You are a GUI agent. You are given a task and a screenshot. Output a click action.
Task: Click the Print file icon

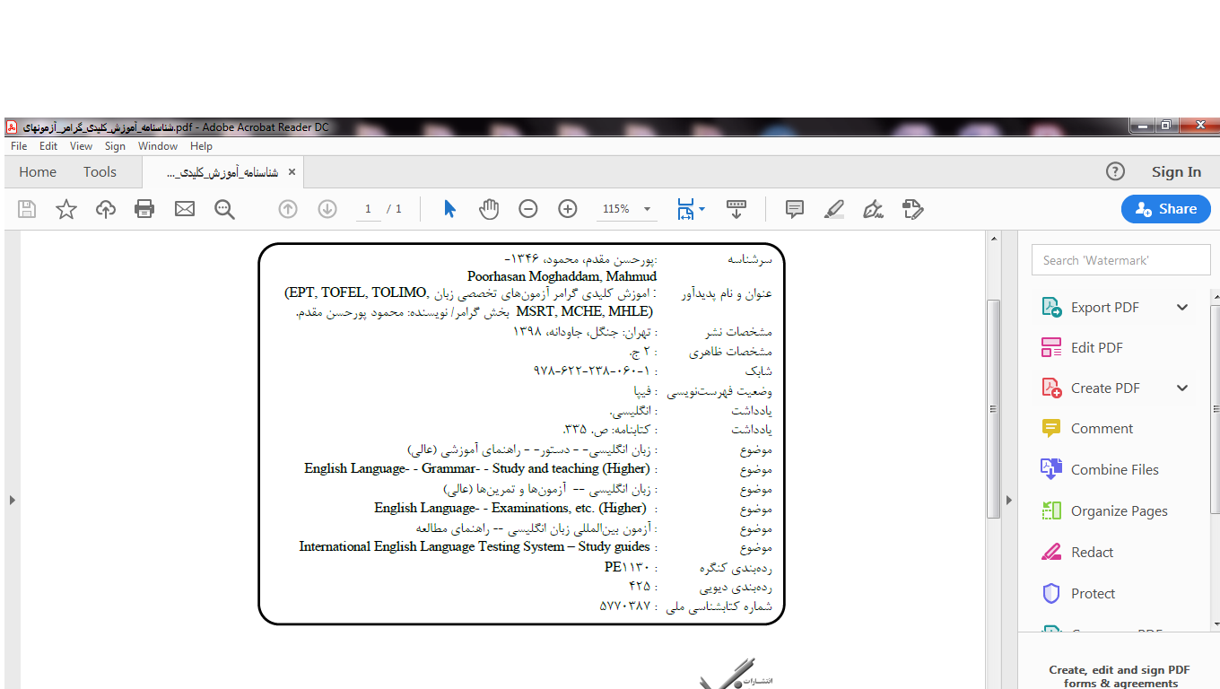point(144,209)
